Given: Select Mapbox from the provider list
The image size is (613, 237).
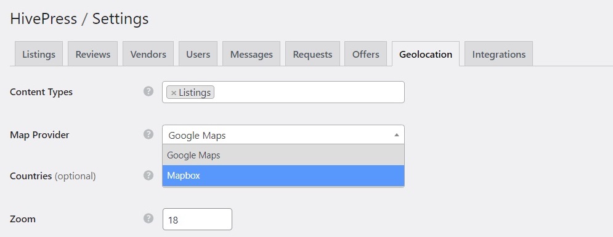Looking at the screenshot, I should coord(283,176).
